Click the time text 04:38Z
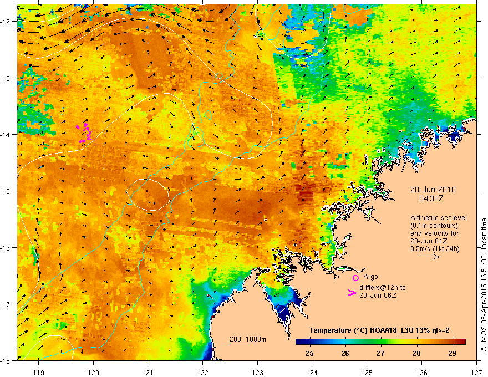The height and width of the screenshot is (377, 488). (x=431, y=198)
